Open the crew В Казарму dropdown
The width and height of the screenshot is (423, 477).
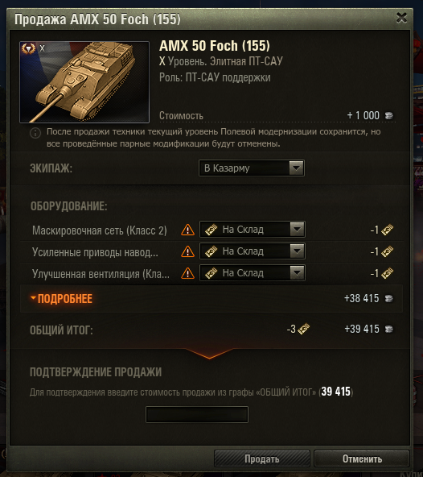tap(252, 168)
